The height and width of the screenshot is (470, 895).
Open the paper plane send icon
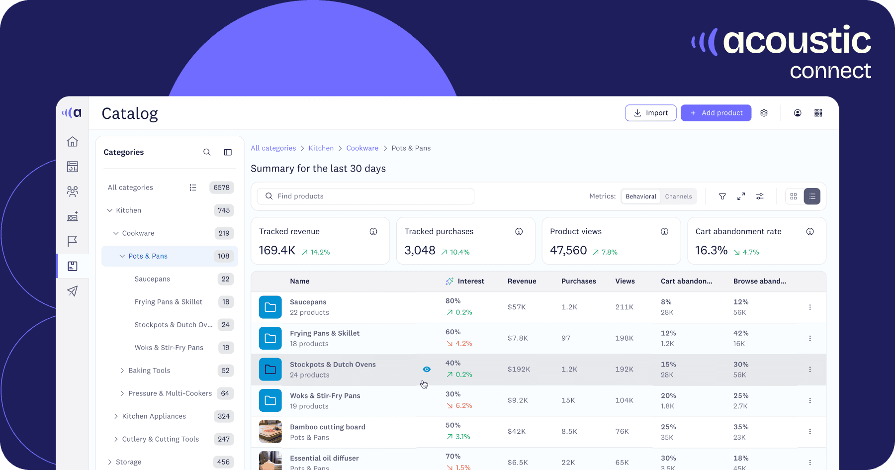pyautogui.click(x=73, y=291)
